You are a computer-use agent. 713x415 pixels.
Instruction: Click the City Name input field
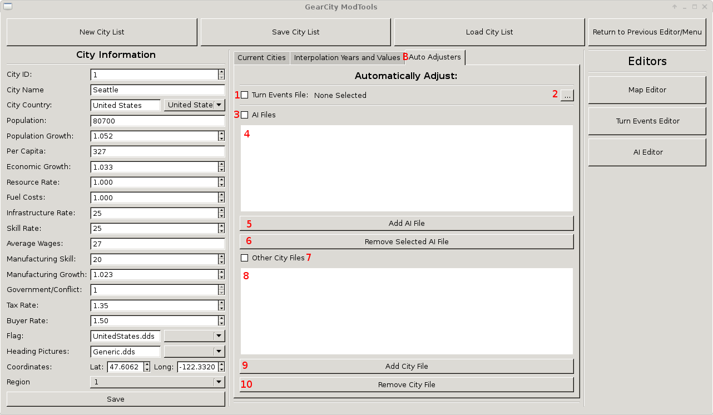pyautogui.click(x=157, y=90)
